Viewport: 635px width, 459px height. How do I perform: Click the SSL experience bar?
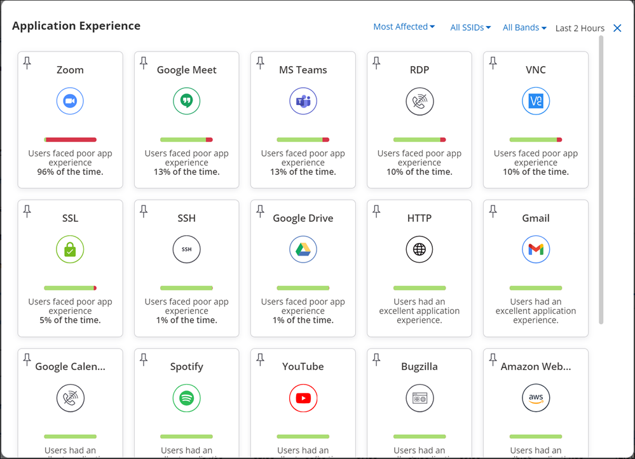tap(70, 288)
